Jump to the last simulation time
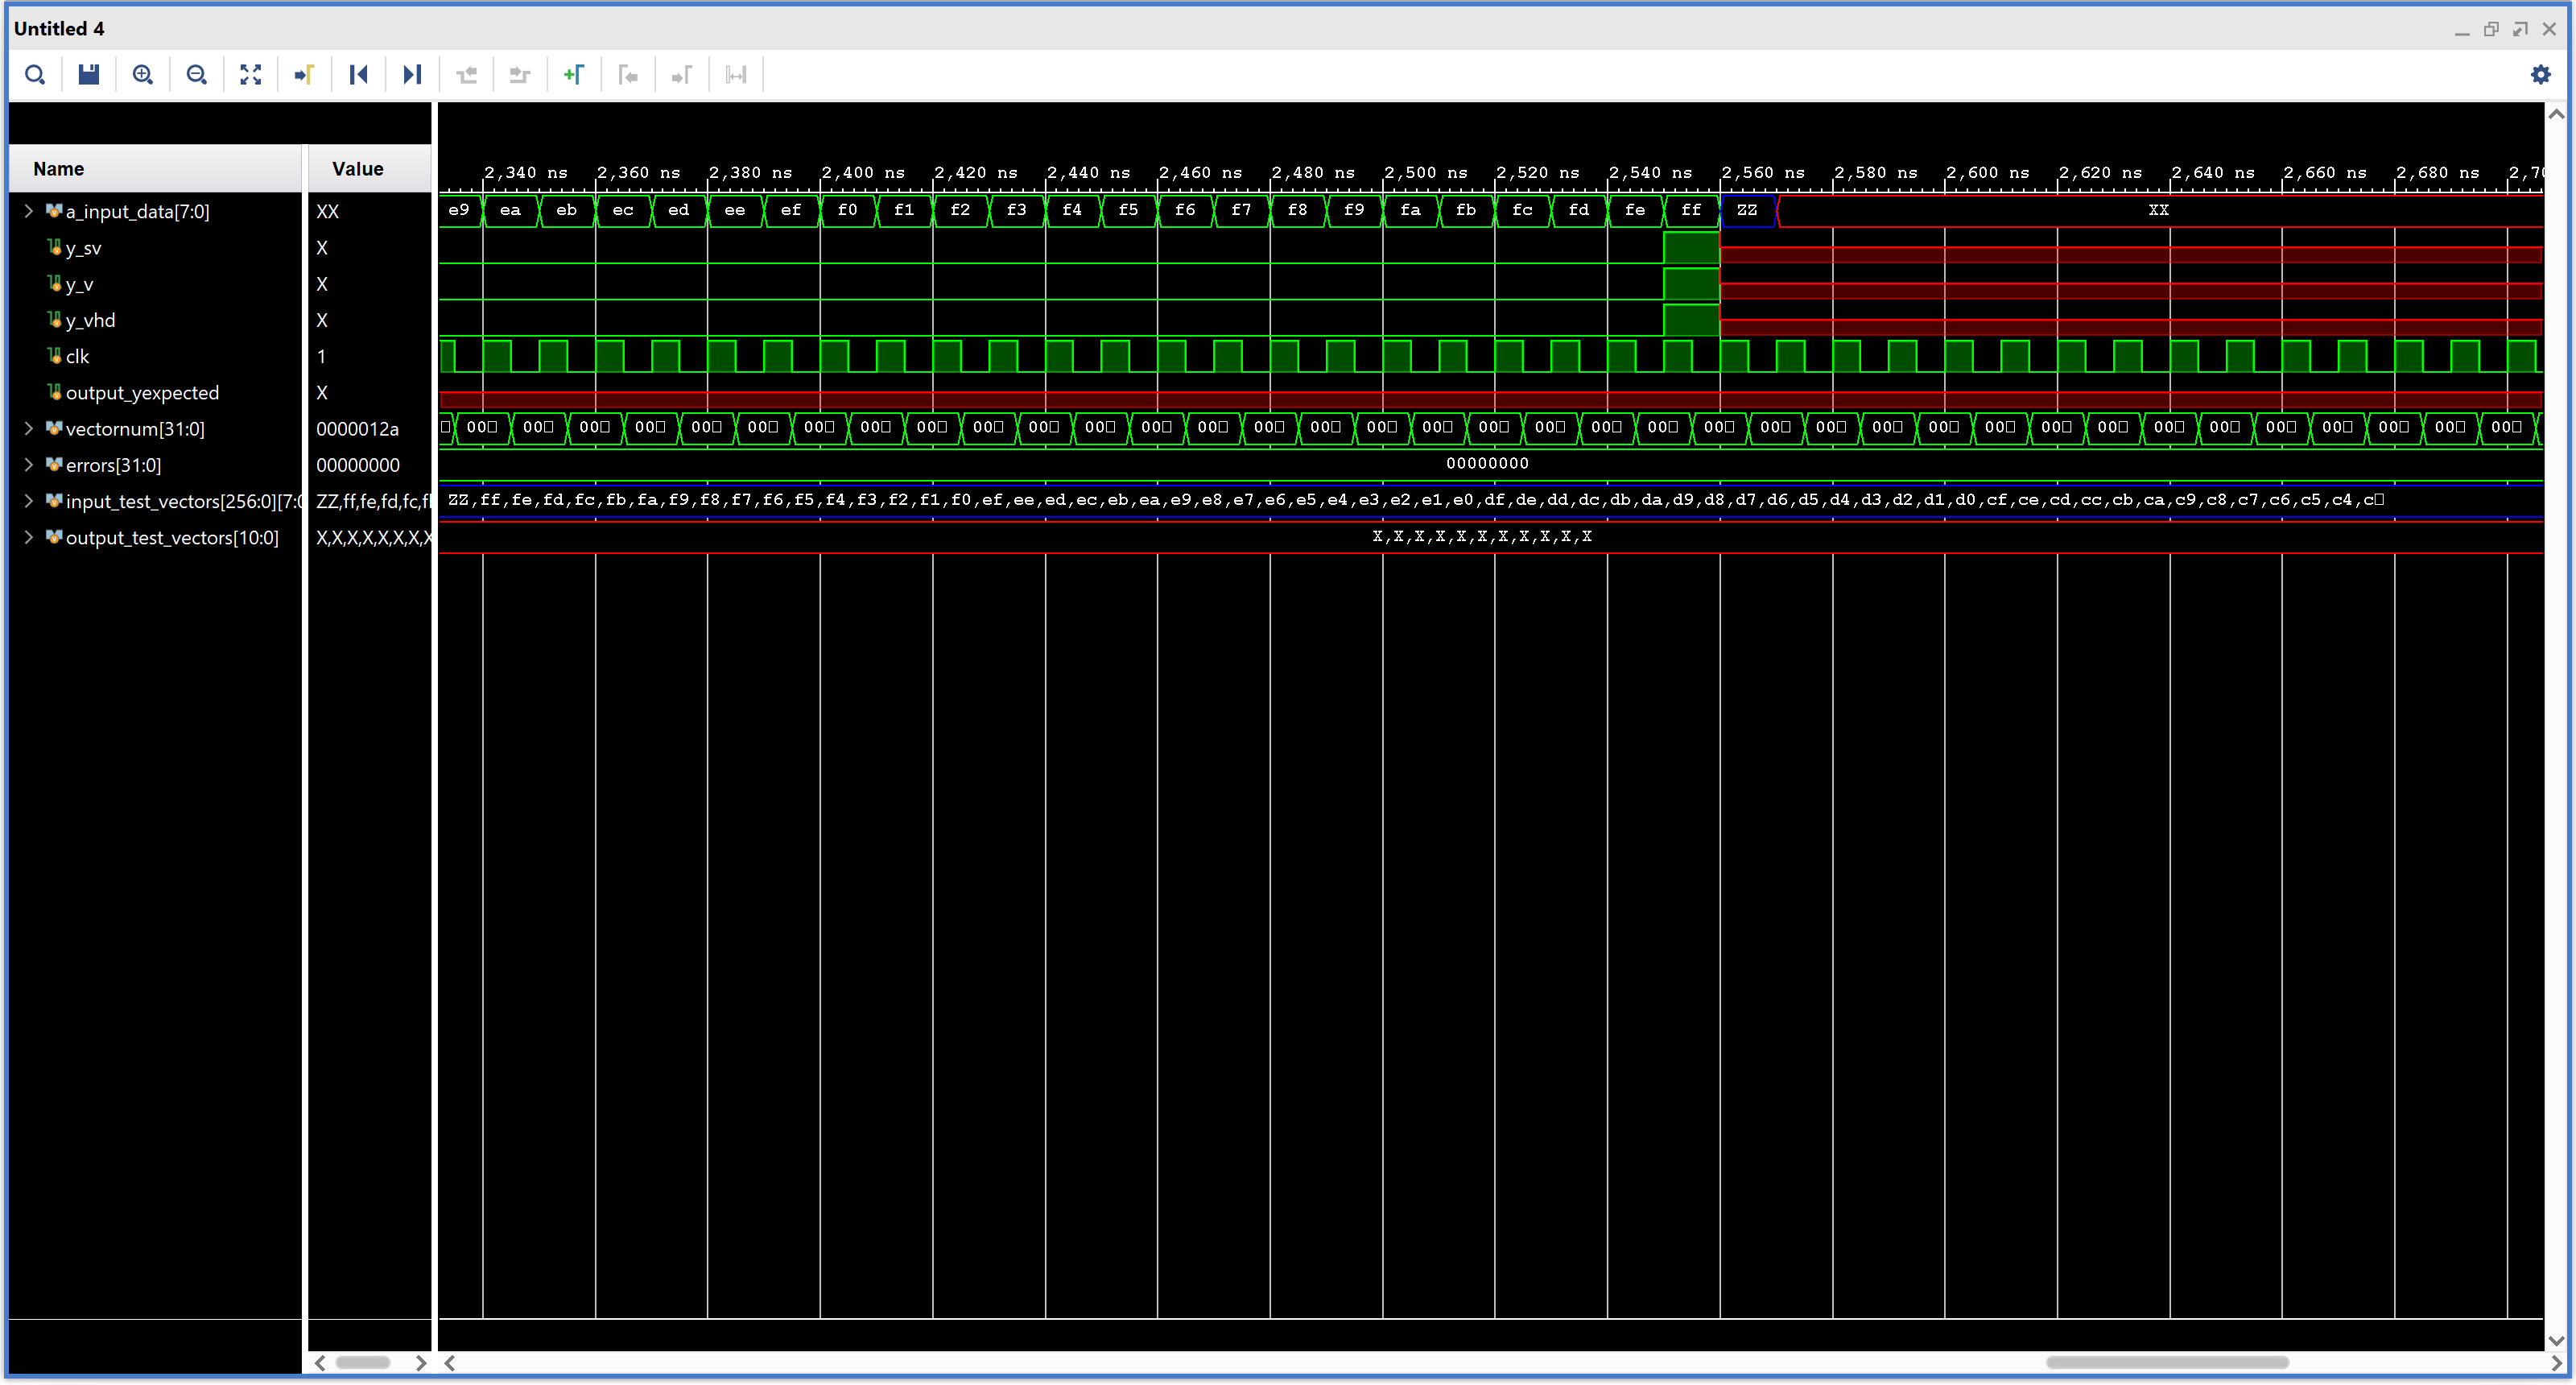2576x1385 pixels. pyautogui.click(x=412, y=75)
